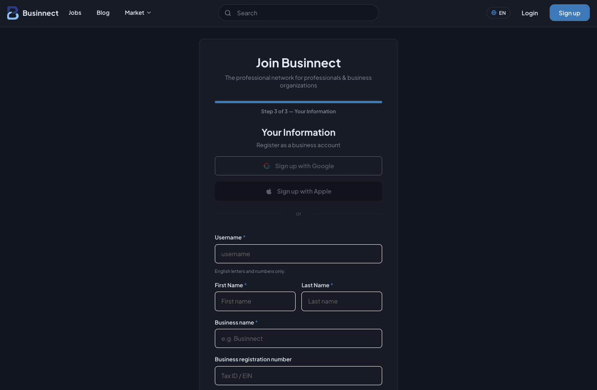Click the Businnect brand name text
Image resolution: width=597 pixels, height=390 pixels.
tap(40, 13)
